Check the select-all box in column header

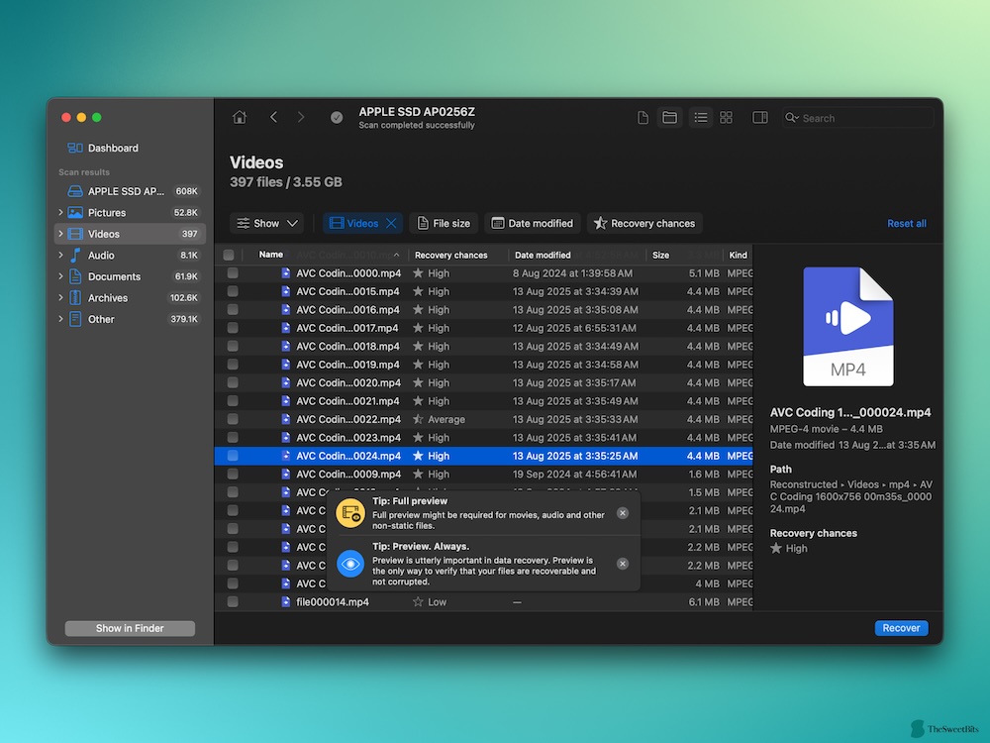click(x=230, y=255)
